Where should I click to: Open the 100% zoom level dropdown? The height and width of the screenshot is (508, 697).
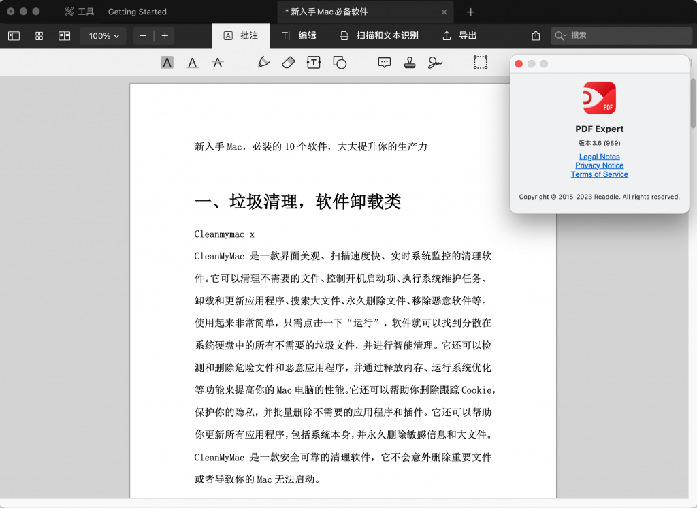[103, 35]
